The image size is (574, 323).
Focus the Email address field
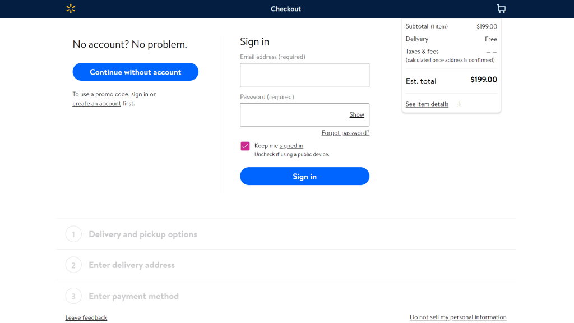[304, 75]
